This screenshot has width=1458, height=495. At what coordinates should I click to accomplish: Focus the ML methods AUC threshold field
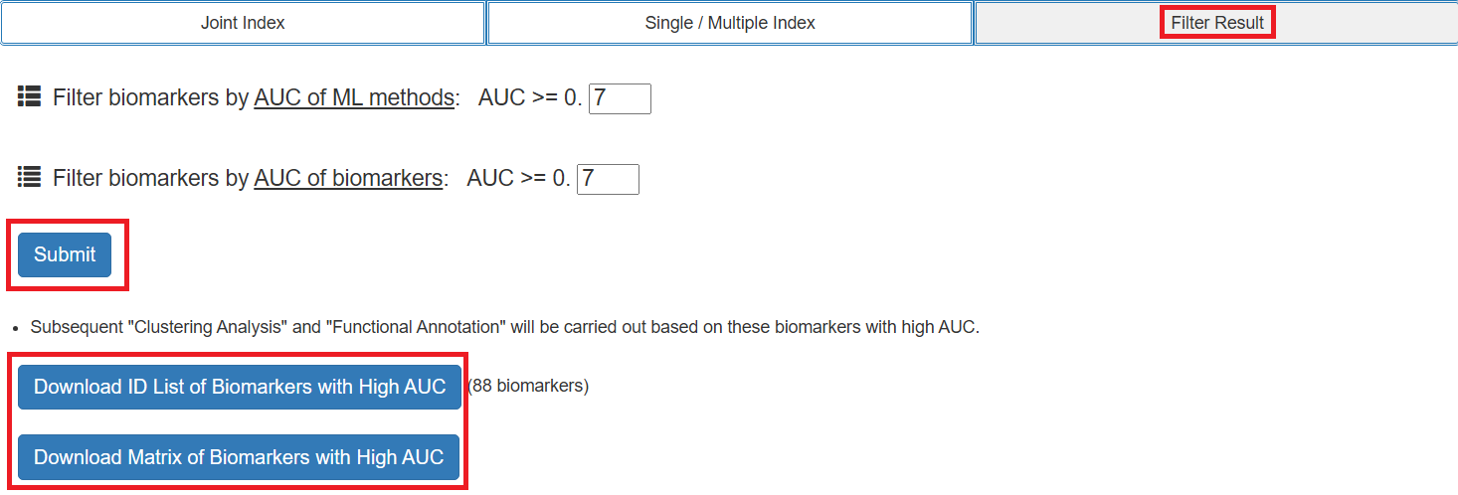(x=620, y=98)
